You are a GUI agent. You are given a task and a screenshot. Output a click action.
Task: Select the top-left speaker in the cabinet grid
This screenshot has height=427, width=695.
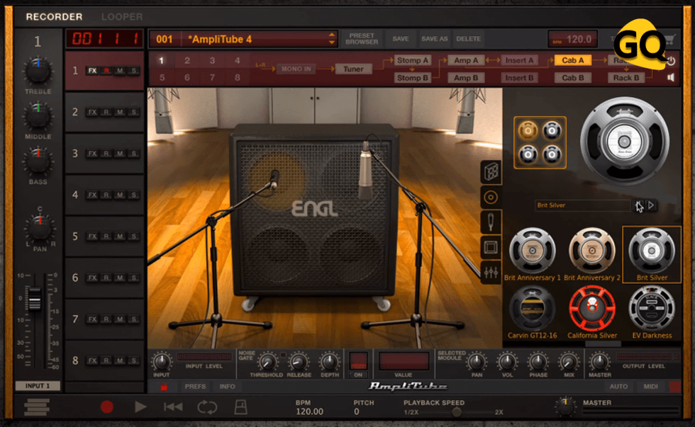[528, 130]
